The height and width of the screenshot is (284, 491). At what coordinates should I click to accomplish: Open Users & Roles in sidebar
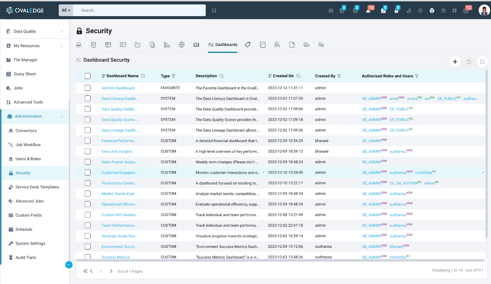click(x=28, y=159)
